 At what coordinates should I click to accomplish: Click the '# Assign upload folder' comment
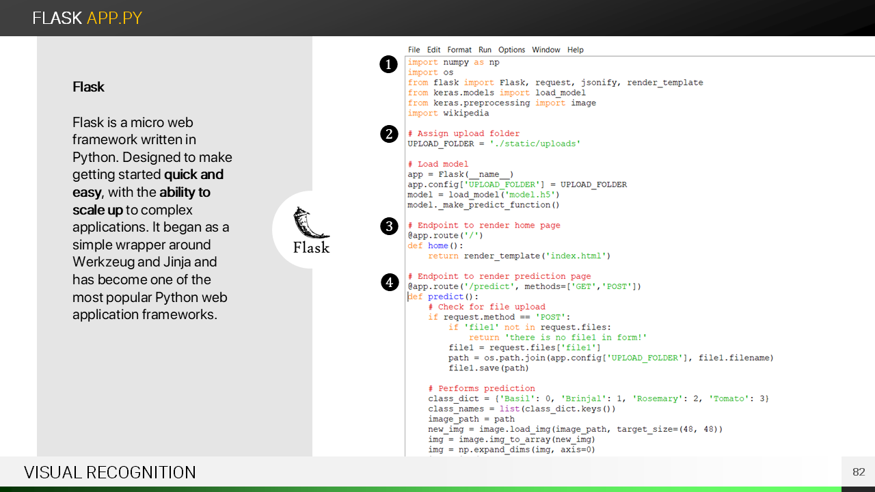click(x=463, y=134)
